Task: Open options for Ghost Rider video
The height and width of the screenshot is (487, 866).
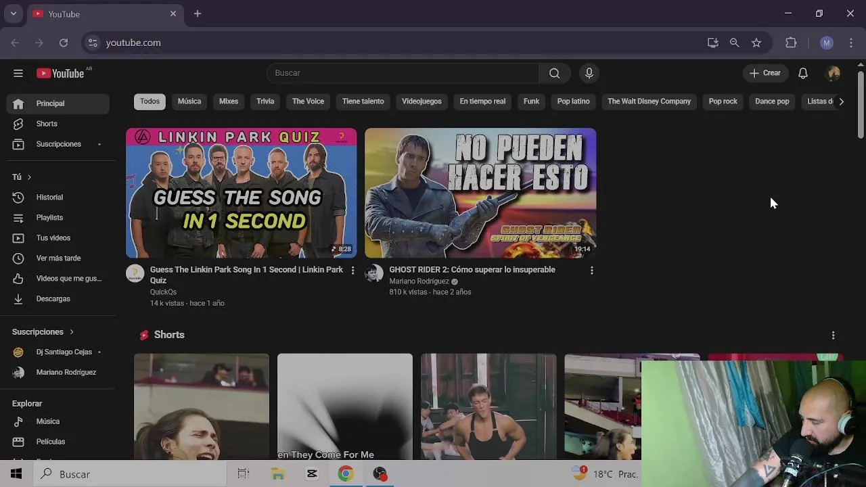Action: (x=592, y=271)
